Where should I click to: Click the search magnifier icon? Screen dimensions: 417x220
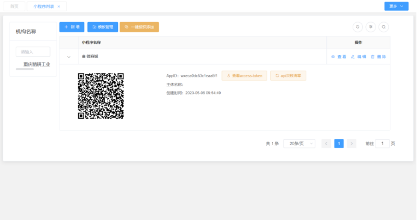383,27
